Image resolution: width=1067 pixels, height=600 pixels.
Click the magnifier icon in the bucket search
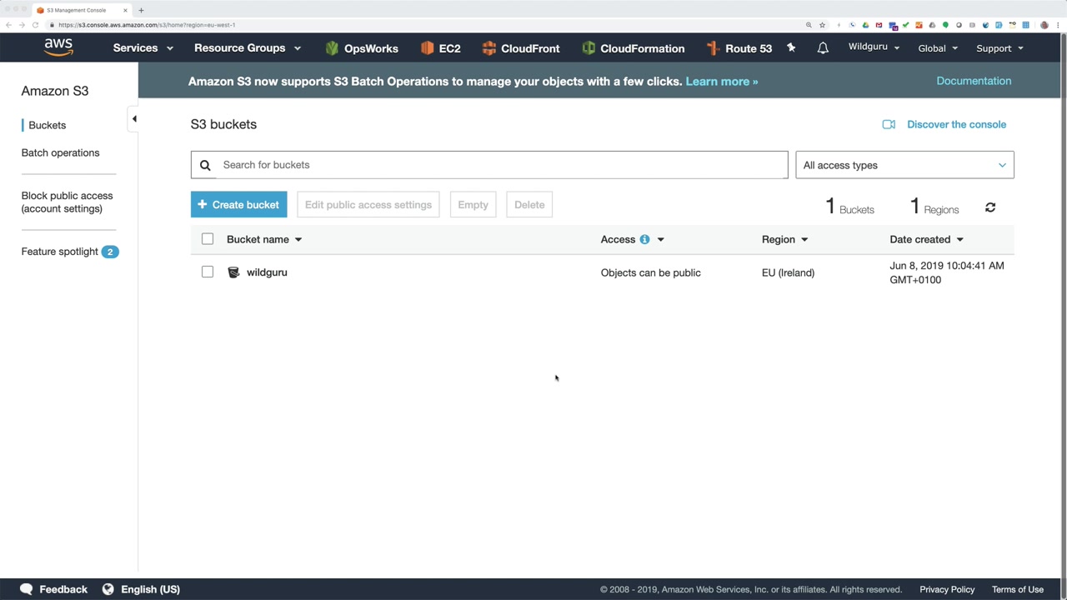click(205, 165)
